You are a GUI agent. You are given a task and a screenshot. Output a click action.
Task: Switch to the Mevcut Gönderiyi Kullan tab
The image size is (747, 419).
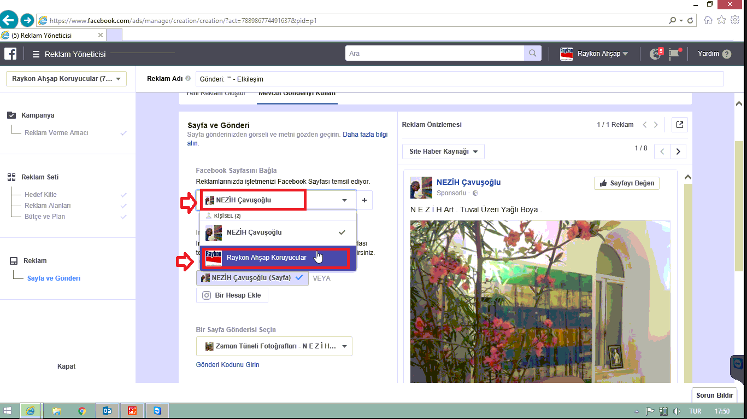point(297,94)
